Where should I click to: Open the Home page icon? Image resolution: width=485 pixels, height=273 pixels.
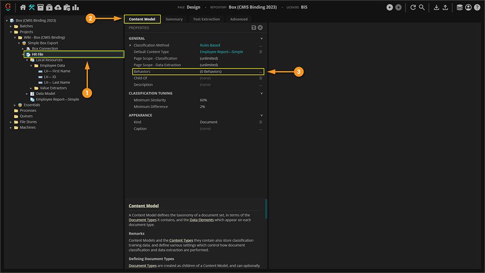click(23, 7)
